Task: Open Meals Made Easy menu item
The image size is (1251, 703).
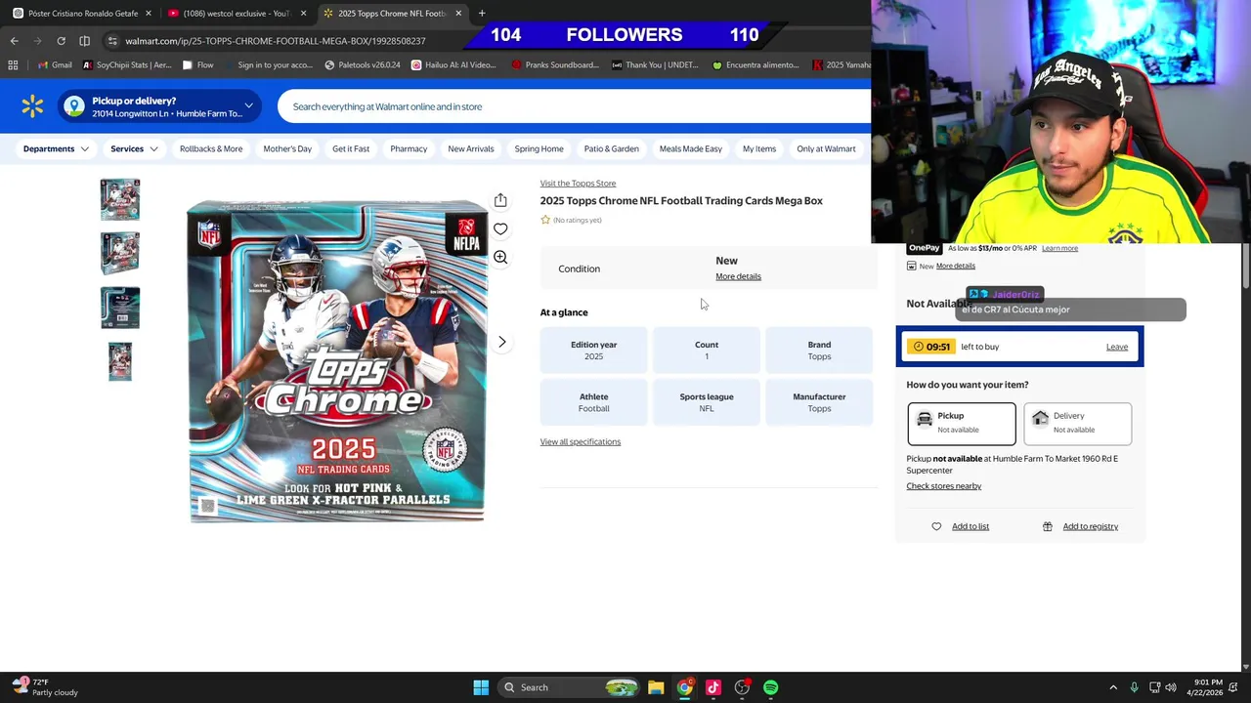Action: [x=691, y=148]
